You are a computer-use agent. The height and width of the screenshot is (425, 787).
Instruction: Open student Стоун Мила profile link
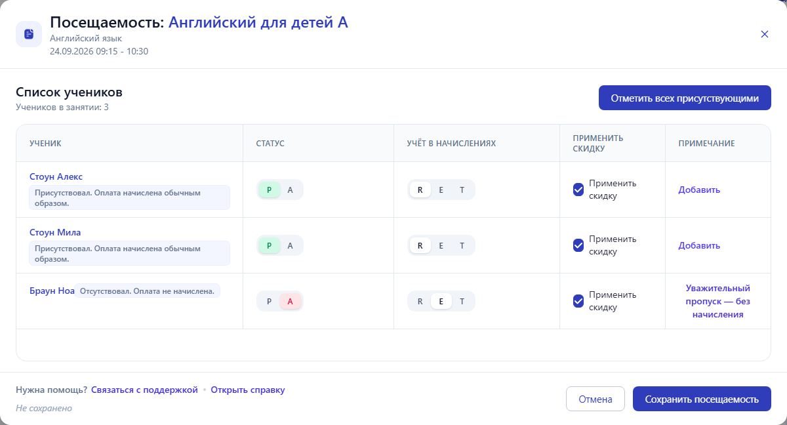tap(55, 232)
